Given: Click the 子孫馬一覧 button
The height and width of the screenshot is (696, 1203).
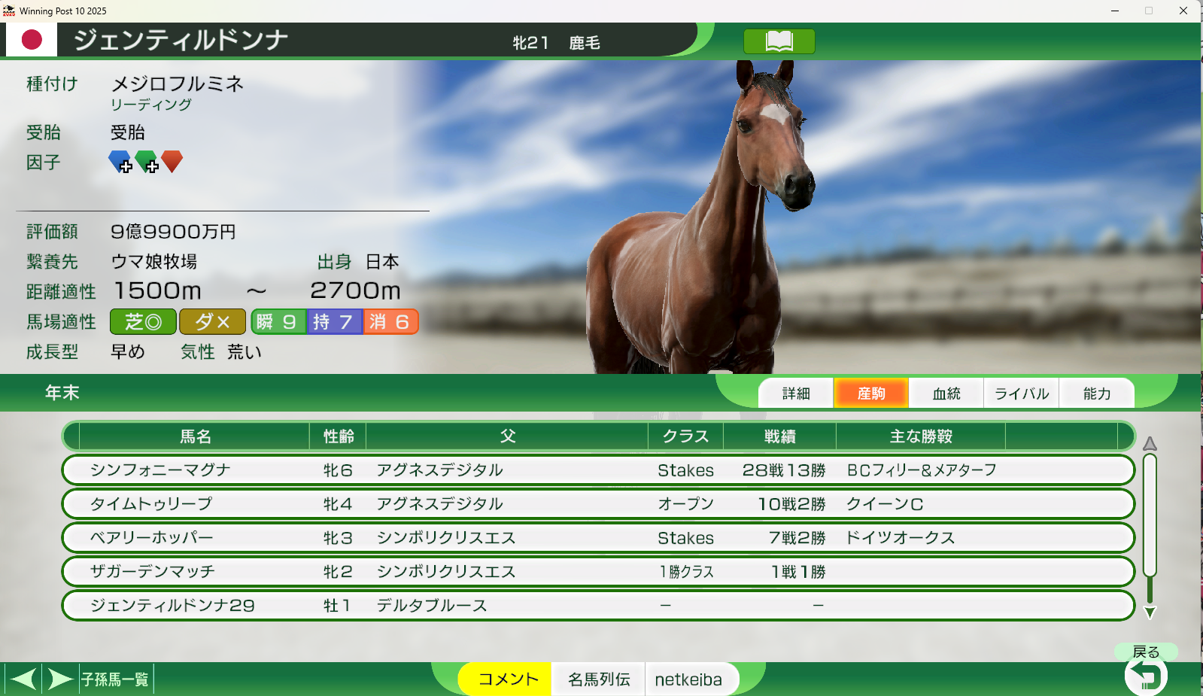Looking at the screenshot, I should [115, 679].
